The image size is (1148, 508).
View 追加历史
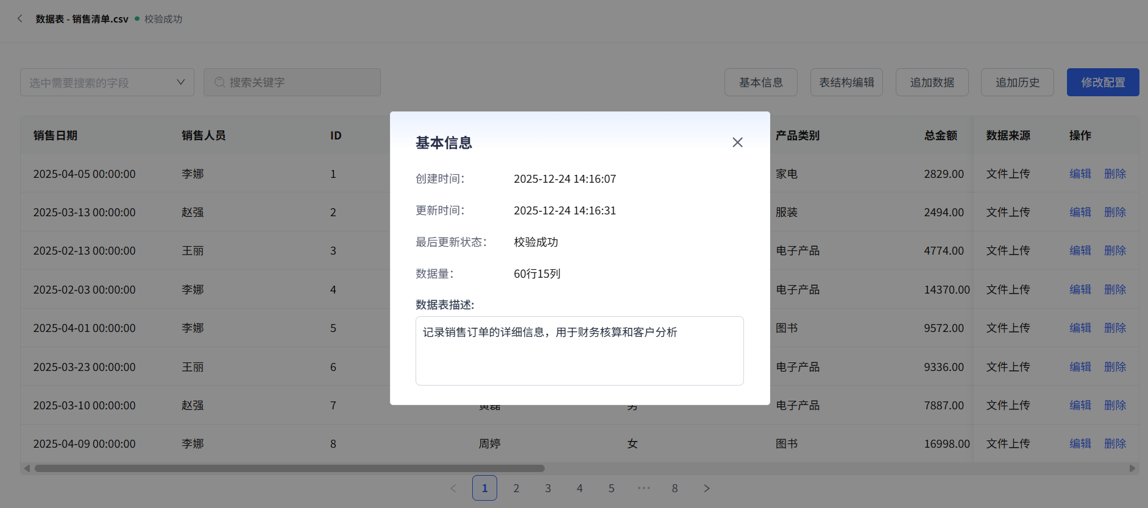pyautogui.click(x=1018, y=82)
